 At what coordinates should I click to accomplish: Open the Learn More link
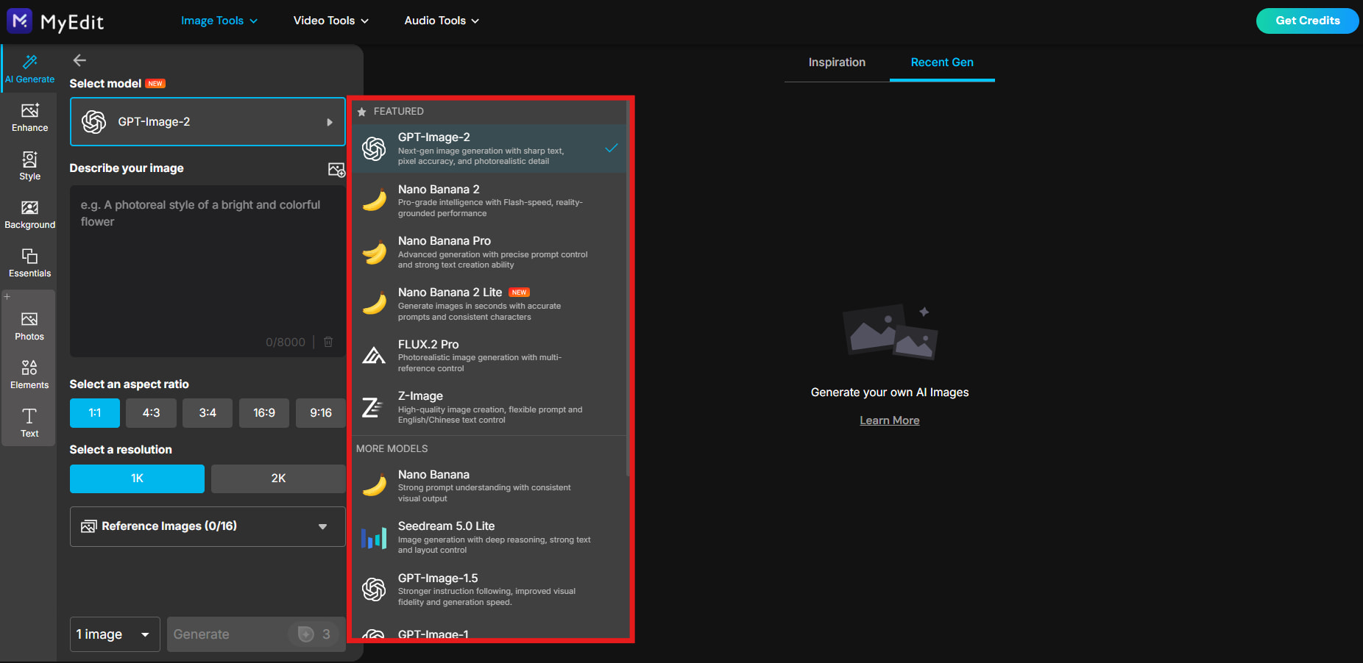pyautogui.click(x=889, y=420)
